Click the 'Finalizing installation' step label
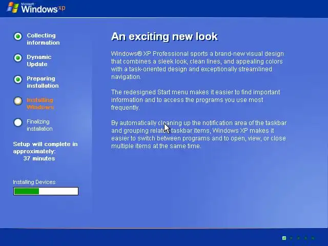 coord(39,125)
